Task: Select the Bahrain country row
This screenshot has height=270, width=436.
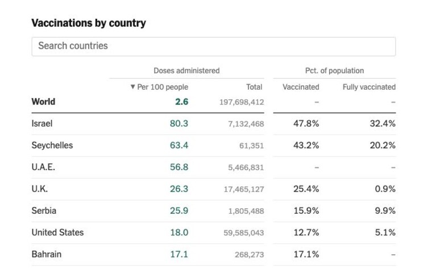Action: [214, 255]
